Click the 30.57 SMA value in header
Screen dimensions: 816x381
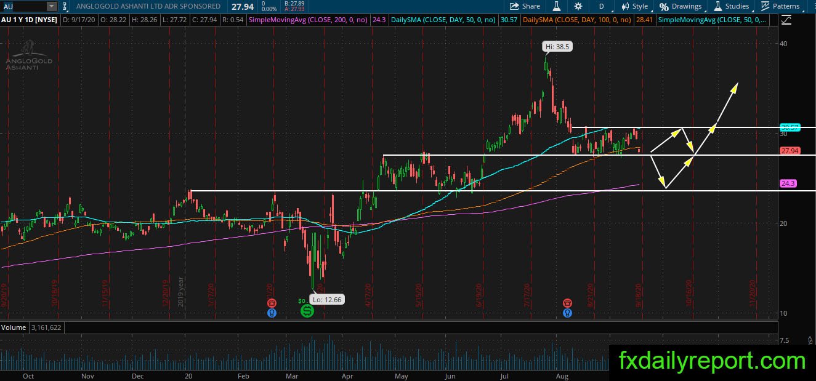point(509,20)
